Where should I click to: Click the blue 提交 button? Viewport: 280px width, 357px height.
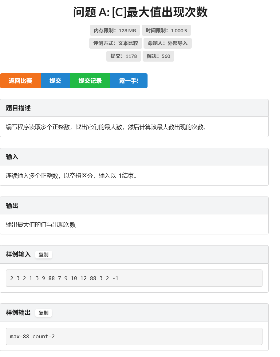pyautogui.click(x=55, y=81)
